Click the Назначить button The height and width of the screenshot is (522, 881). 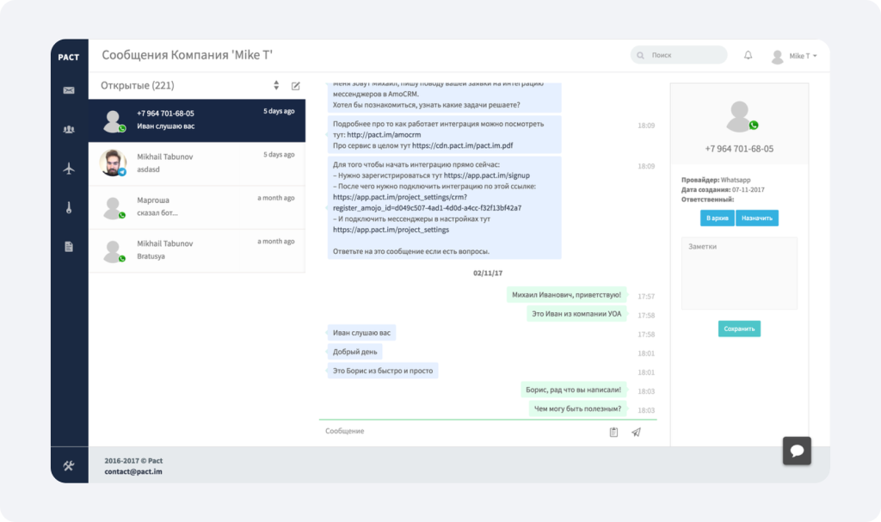point(757,218)
